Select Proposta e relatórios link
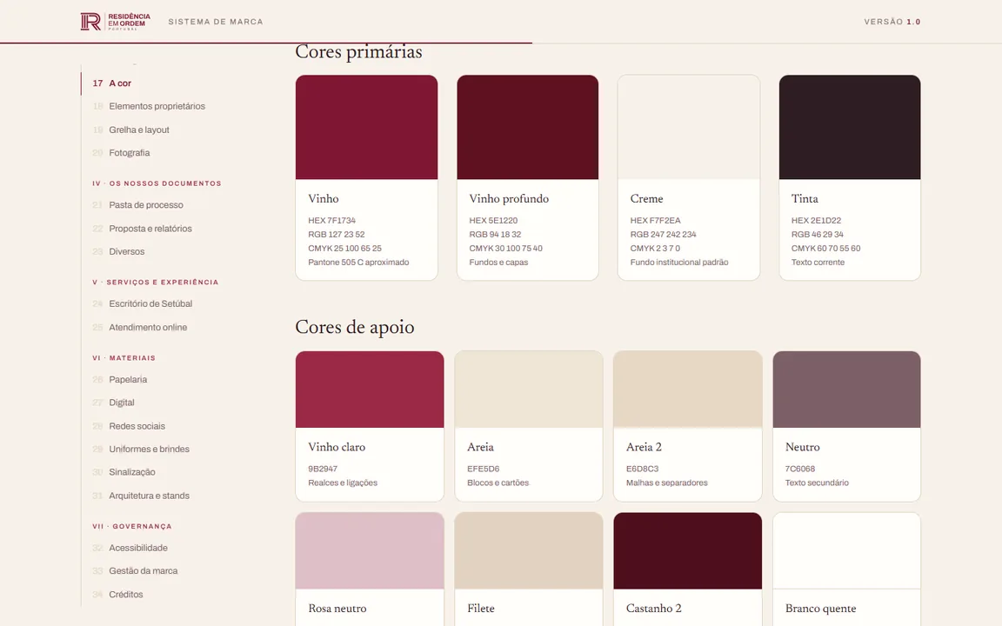The width and height of the screenshot is (1002, 626). click(x=150, y=228)
